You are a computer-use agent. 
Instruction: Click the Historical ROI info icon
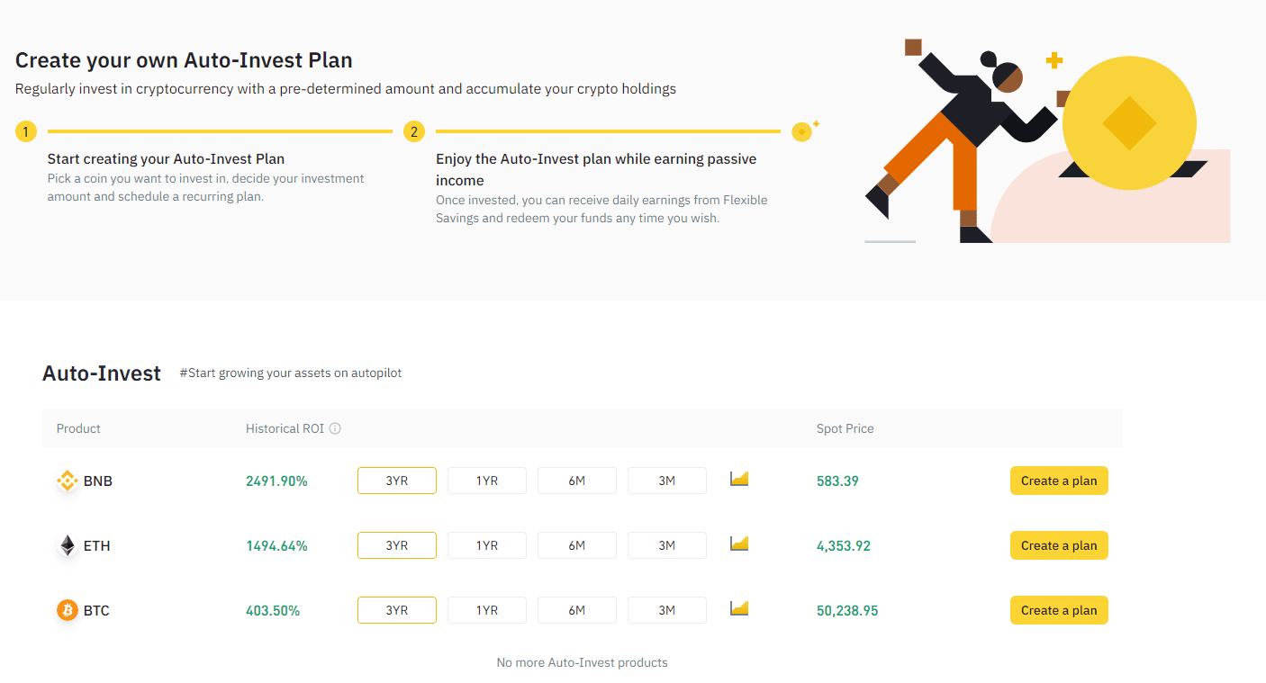point(335,428)
